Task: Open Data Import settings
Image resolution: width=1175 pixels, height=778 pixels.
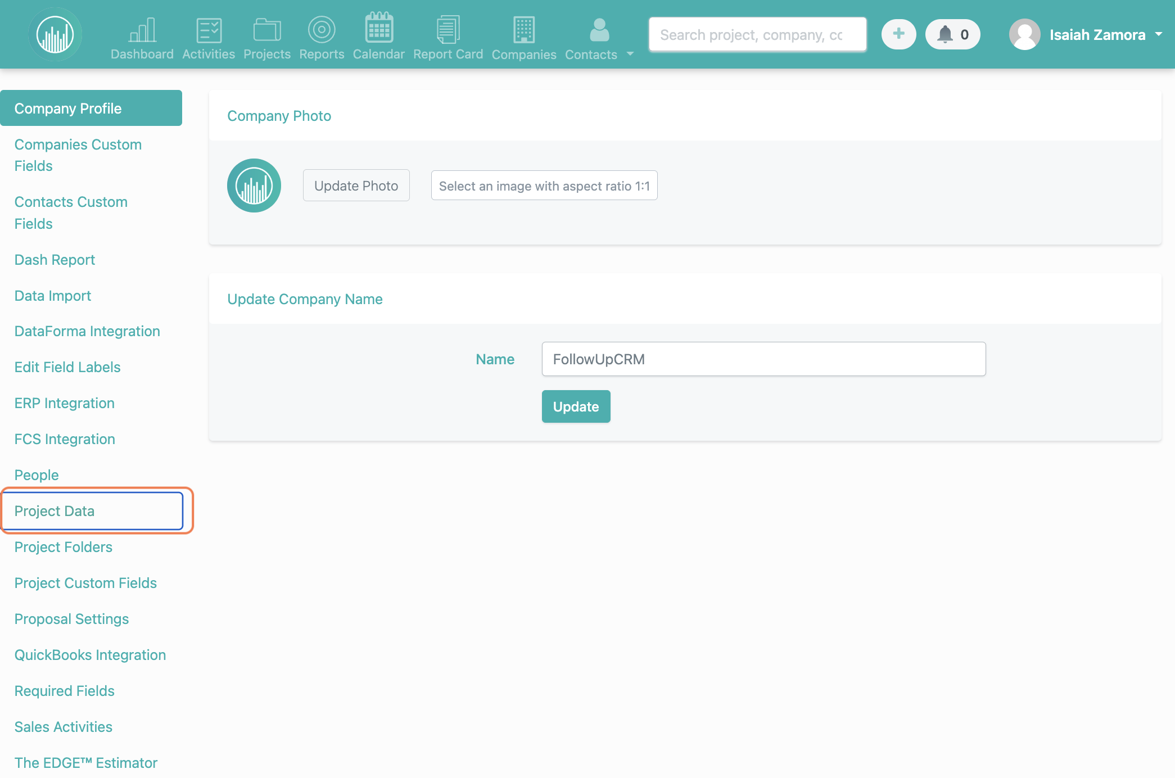Action: (53, 296)
